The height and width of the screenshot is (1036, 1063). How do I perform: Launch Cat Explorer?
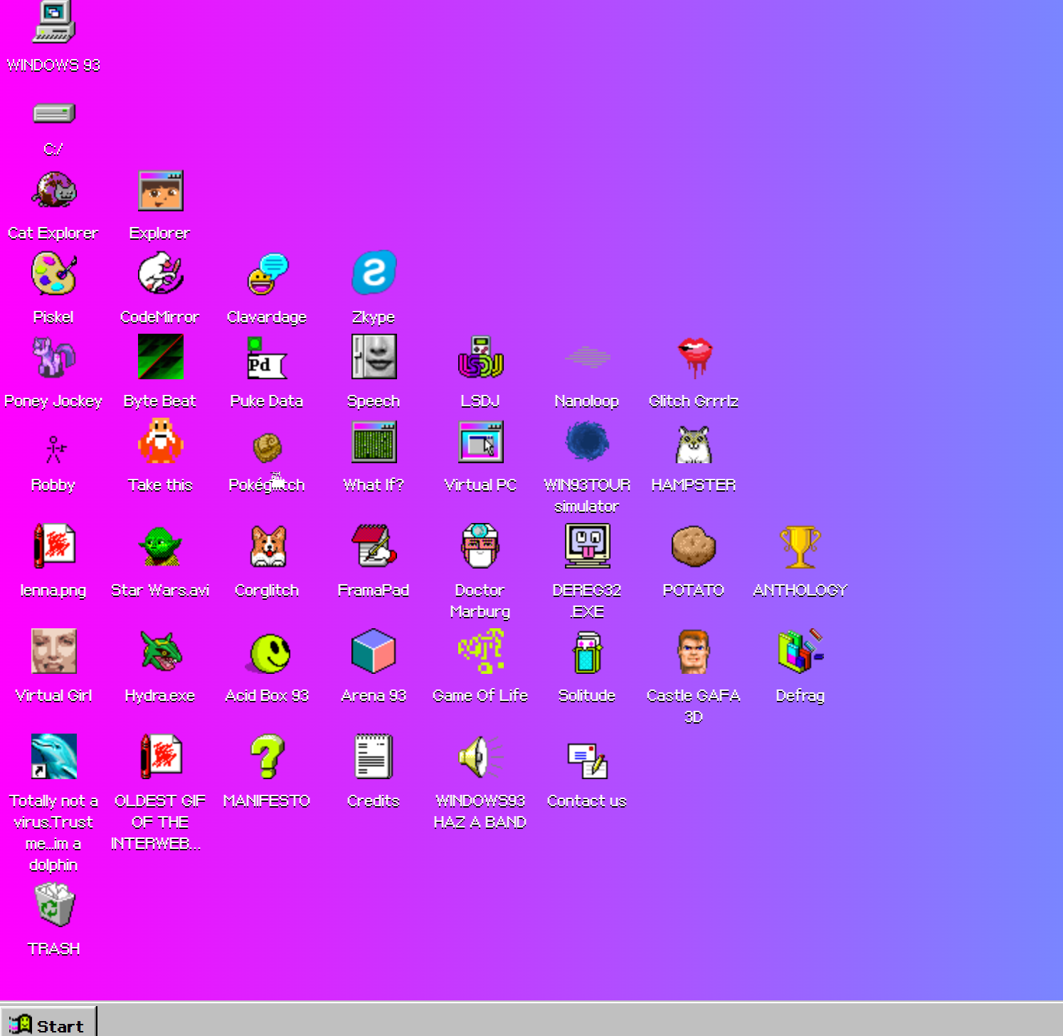point(53,190)
